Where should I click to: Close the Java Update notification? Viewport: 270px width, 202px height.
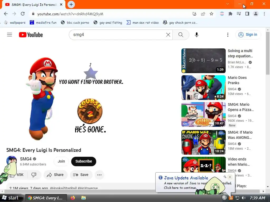click(x=230, y=177)
